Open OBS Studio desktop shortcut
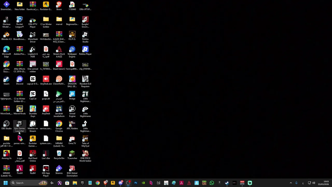The height and width of the screenshot is (187, 332). pyautogui.click(x=6, y=125)
